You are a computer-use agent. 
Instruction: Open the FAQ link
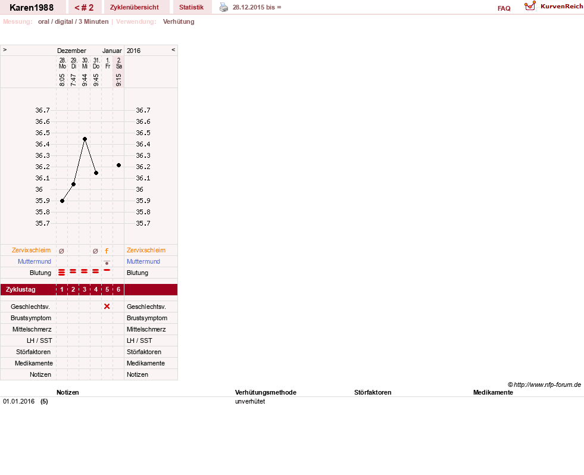504,8
